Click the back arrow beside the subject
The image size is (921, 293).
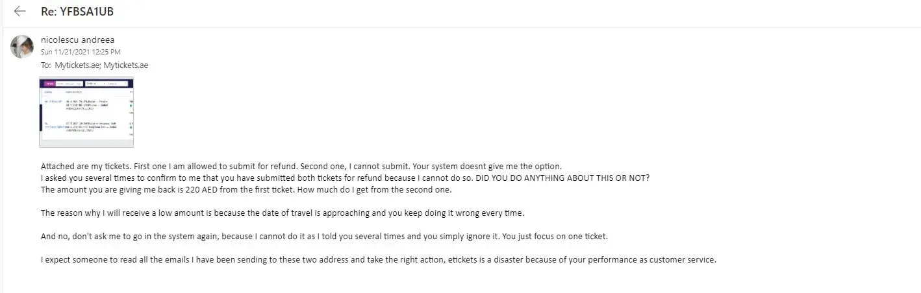tap(19, 12)
